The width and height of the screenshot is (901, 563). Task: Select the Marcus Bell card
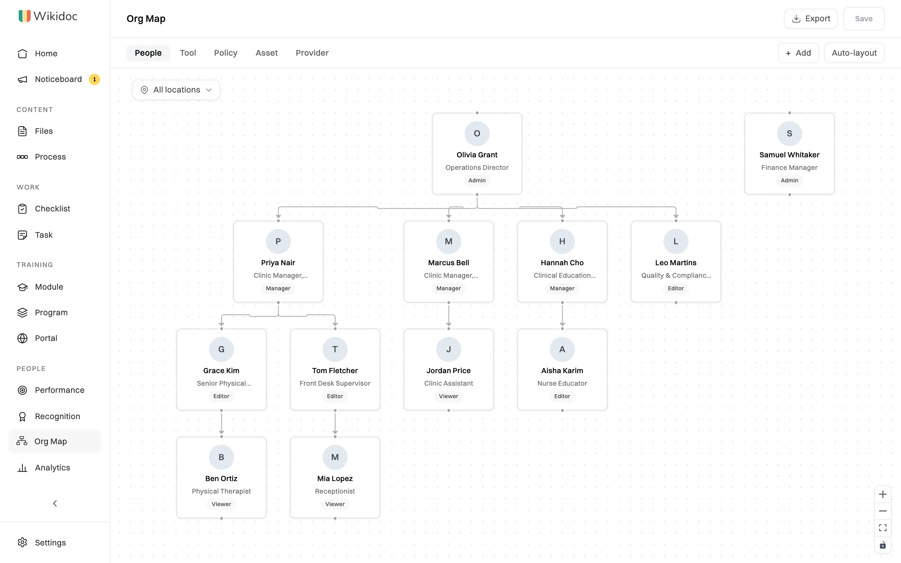pyautogui.click(x=449, y=262)
